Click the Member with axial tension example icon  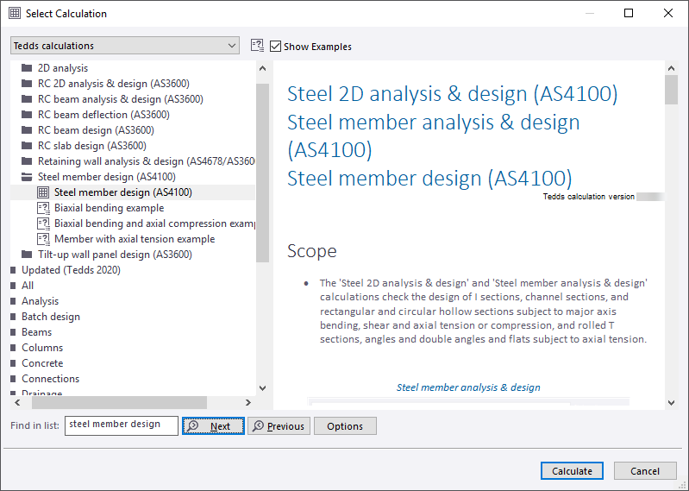43,239
